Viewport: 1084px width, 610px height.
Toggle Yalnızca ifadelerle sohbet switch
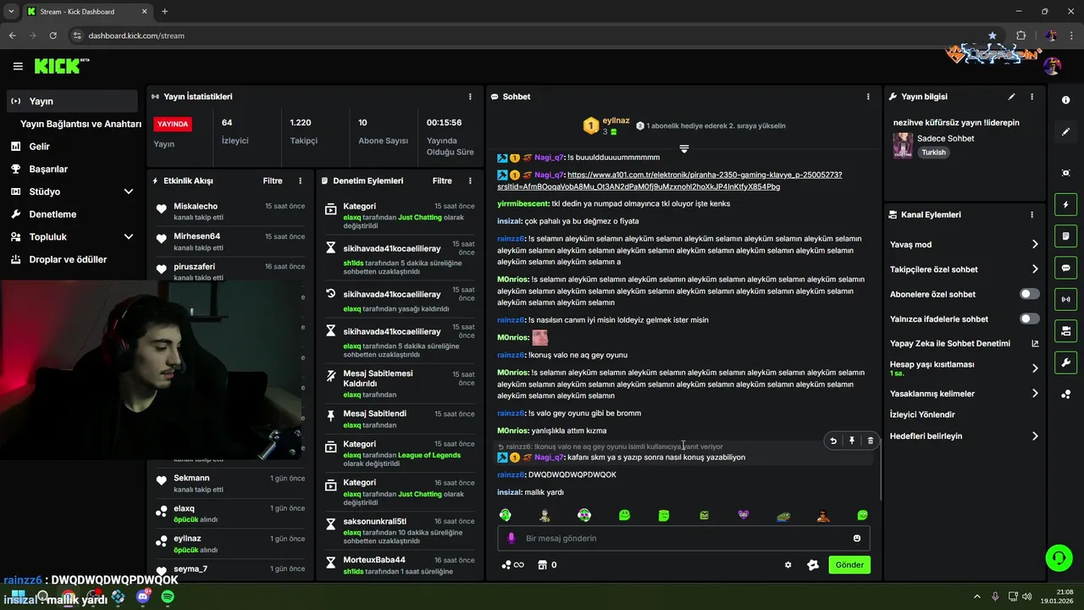coord(1030,319)
